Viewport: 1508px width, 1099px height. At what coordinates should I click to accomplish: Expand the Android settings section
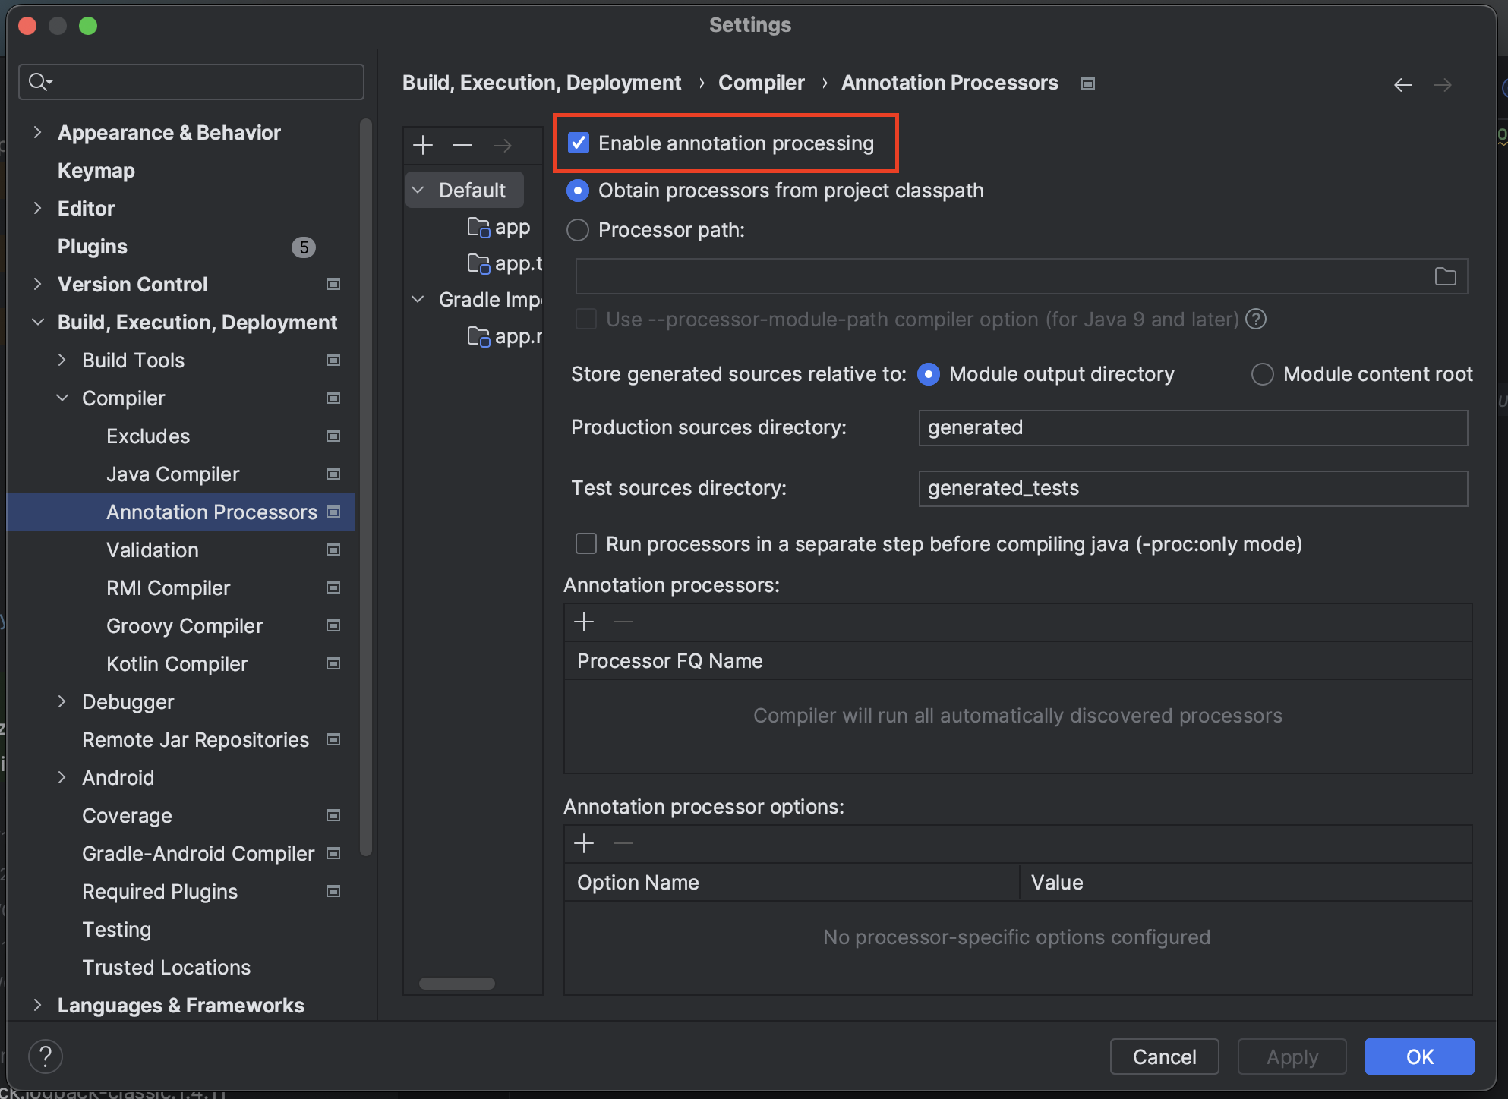point(63,777)
